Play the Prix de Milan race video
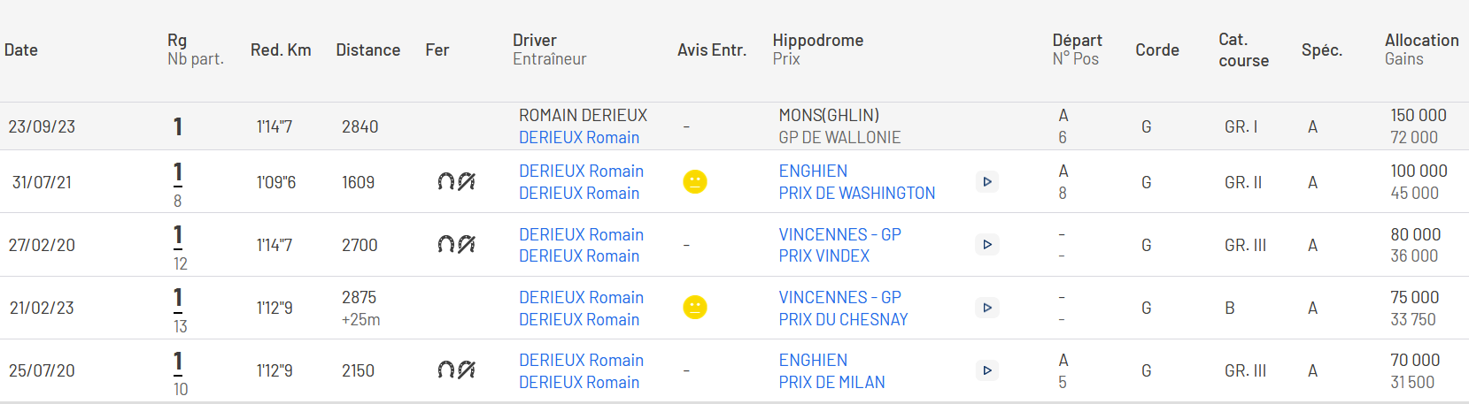Viewport: 1469px width, 404px height. pos(987,370)
